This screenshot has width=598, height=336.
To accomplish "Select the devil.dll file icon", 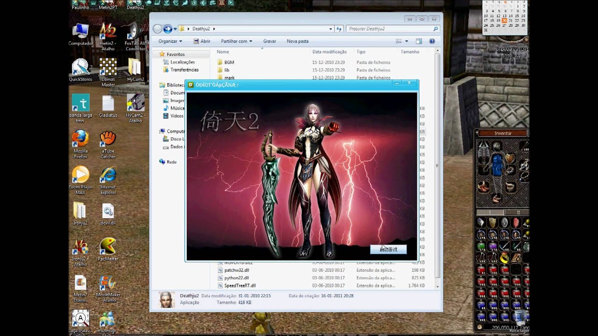I will coord(108,214).
